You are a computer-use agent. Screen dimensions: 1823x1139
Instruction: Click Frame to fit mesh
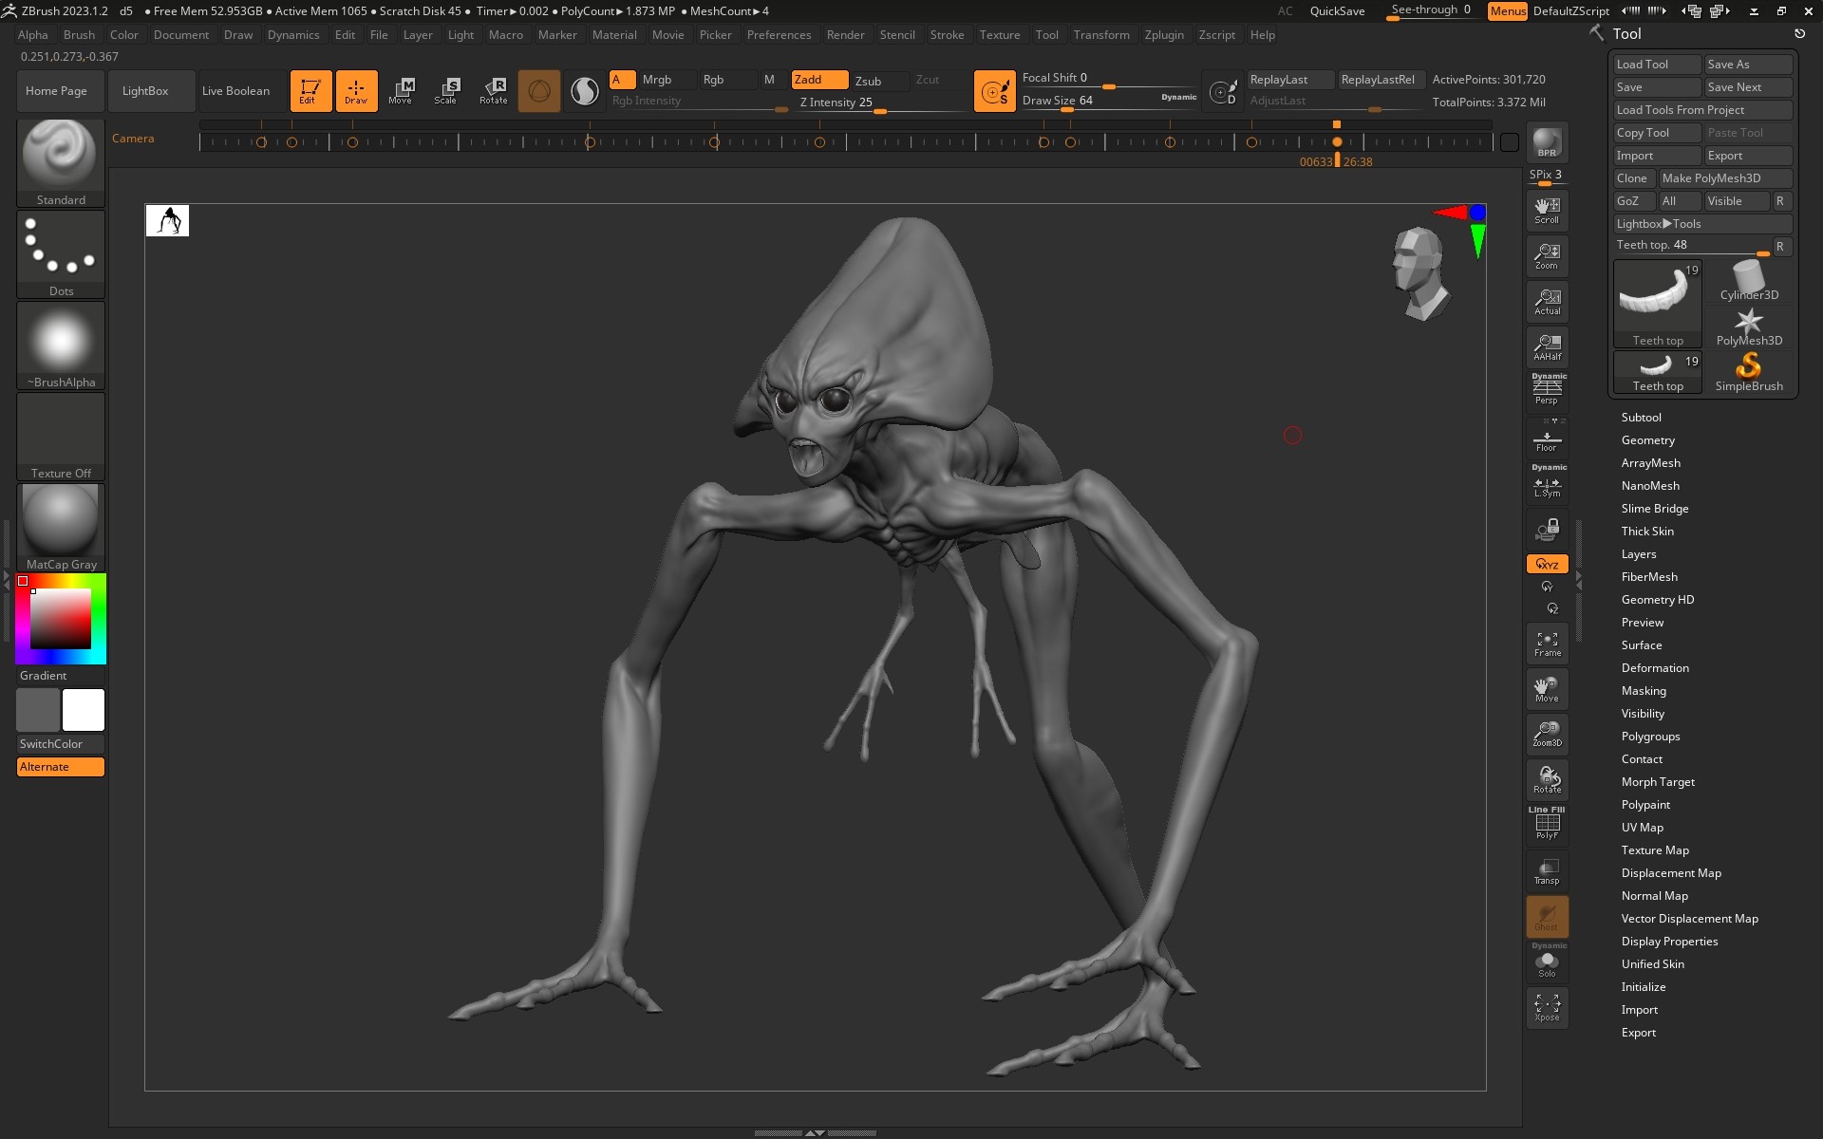point(1547,644)
